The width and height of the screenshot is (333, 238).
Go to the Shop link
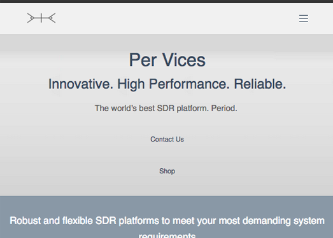coord(167,171)
